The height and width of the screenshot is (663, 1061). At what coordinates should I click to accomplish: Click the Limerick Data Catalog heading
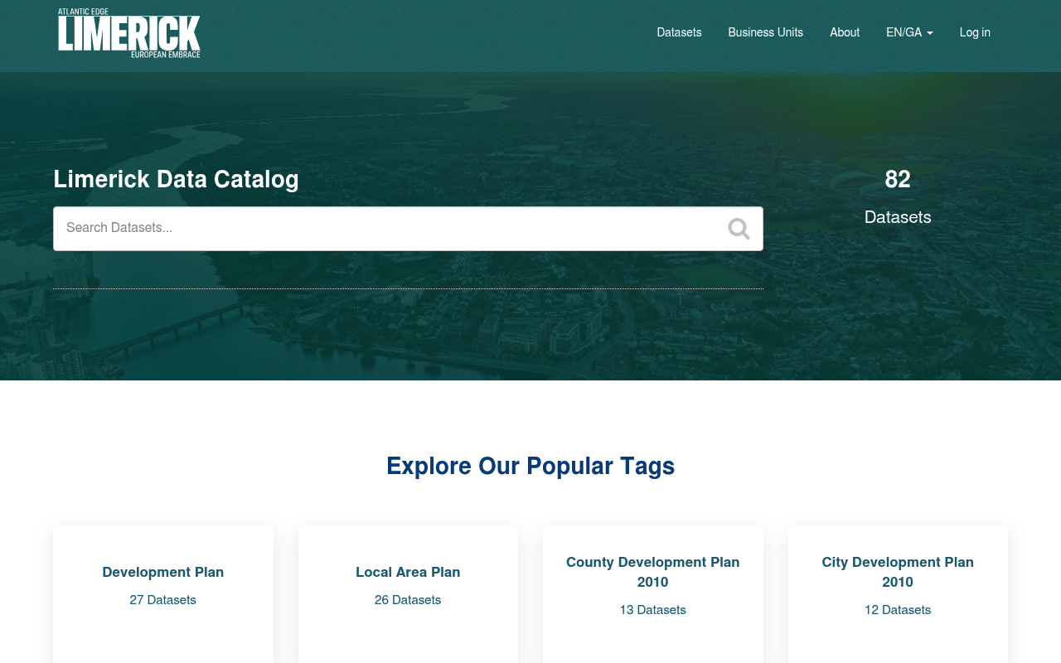176,179
